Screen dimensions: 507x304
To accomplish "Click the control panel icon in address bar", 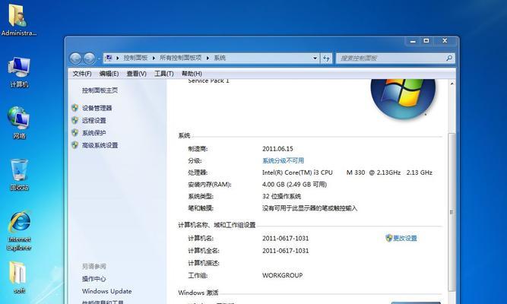I will point(109,58).
